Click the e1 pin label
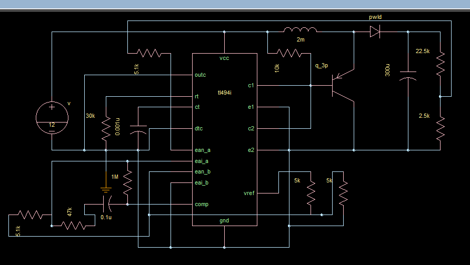Screen dimensions: 470x265 (251, 107)
